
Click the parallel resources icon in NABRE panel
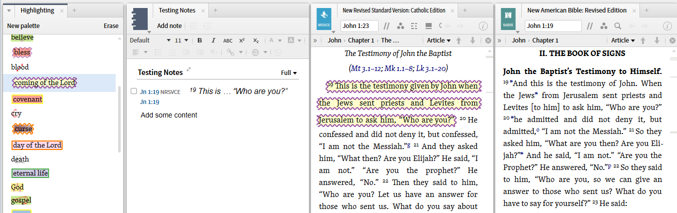point(590,26)
